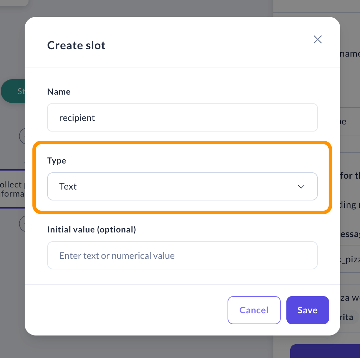Cancel slot creation
Image resolution: width=360 pixels, height=358 pixels.
254,310
